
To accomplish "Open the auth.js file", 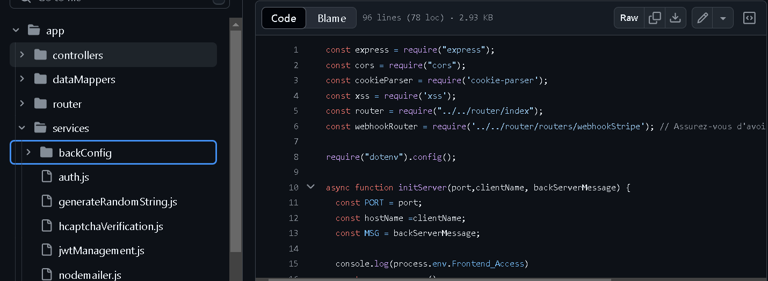I will (x=74, y=177).
